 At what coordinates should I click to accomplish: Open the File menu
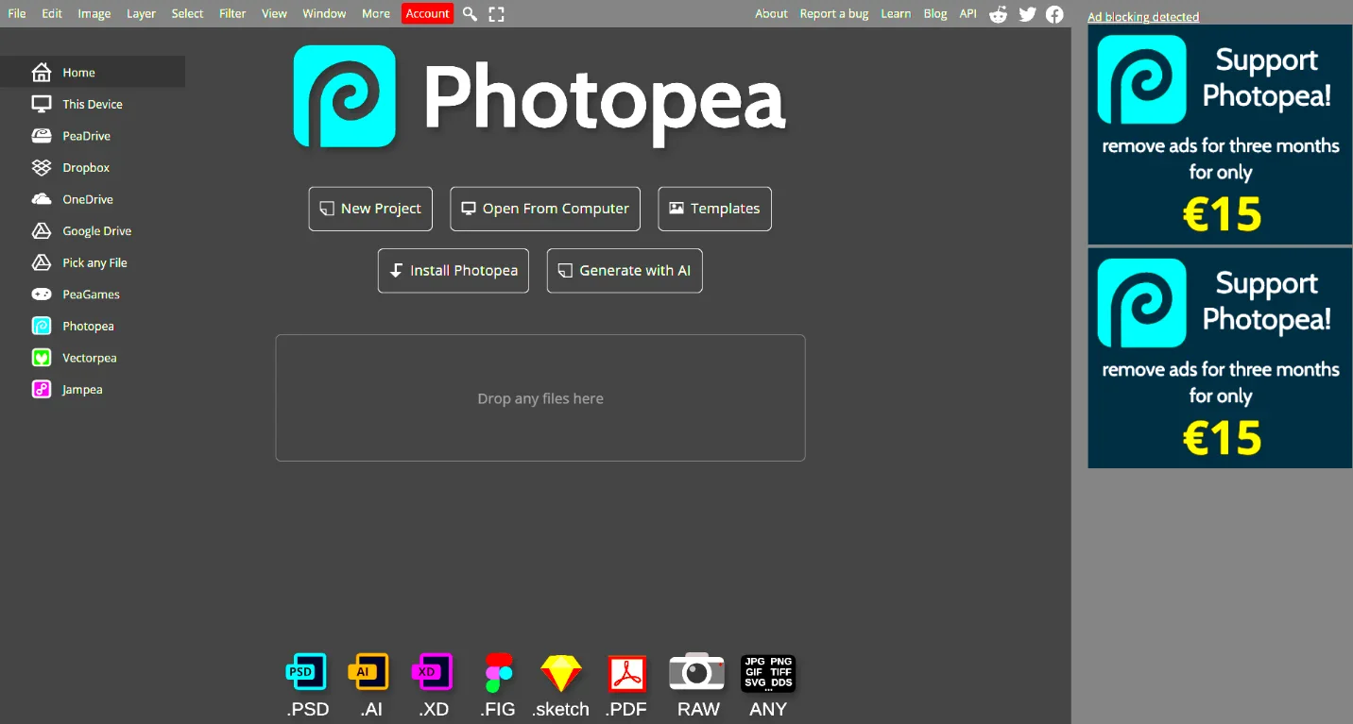tap(17, 14)
